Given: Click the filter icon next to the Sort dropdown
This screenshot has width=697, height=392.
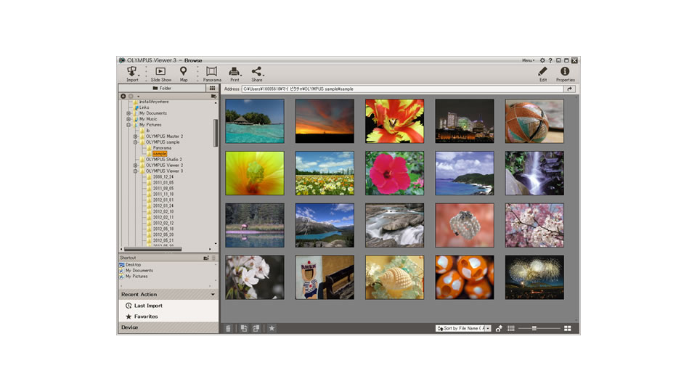Looking at the screenshot, I should coord(499,328).
